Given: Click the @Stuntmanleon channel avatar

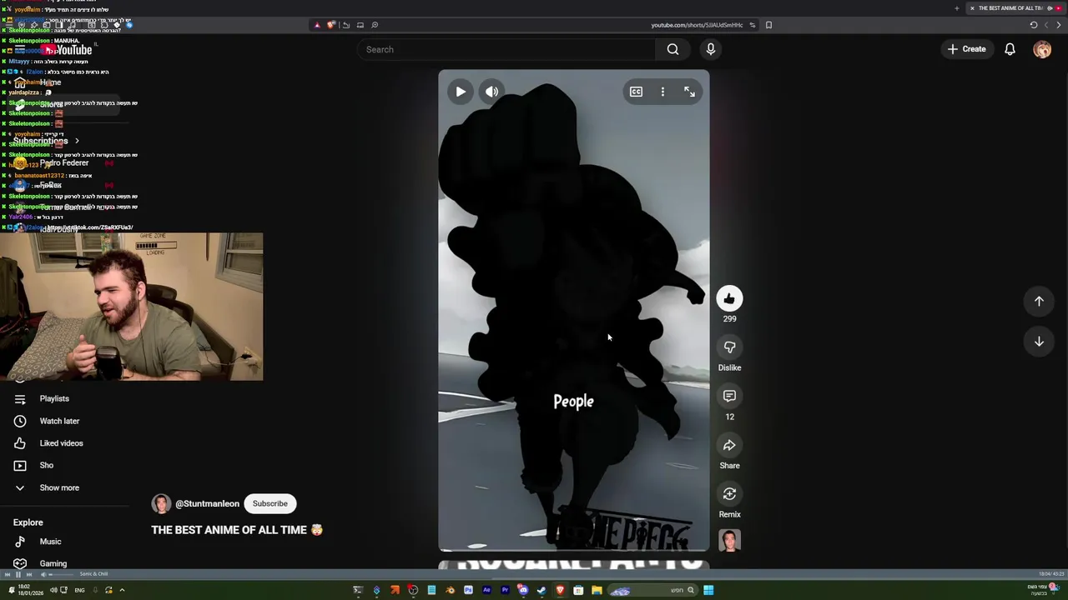Looking at the screenshot, I should pos(161,503).
